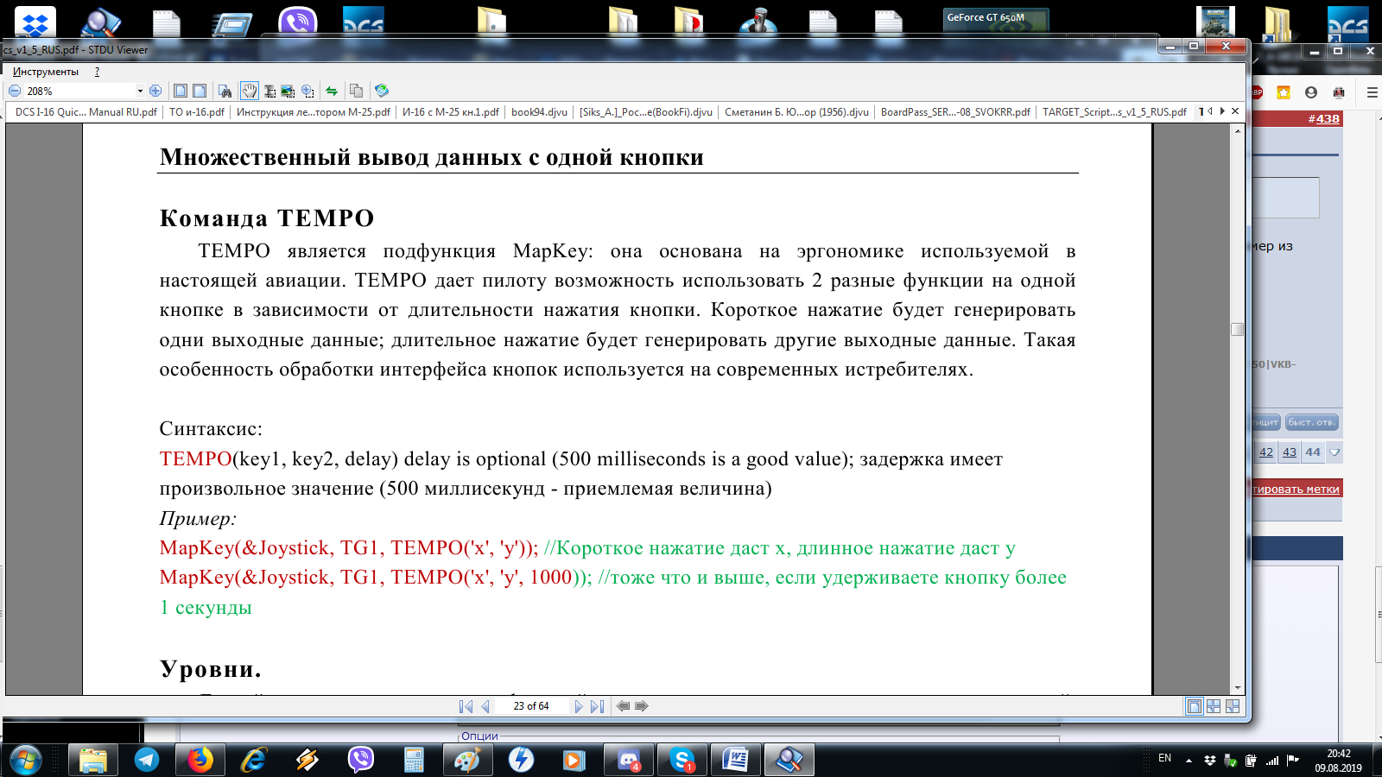The width and height of the screenshot is (1382, 777).
Task: Open page 43 link in browser
Action: pos(1290,452)
